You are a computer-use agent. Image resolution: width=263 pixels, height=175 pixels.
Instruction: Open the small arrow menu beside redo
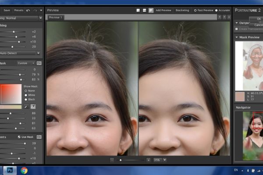41,10
